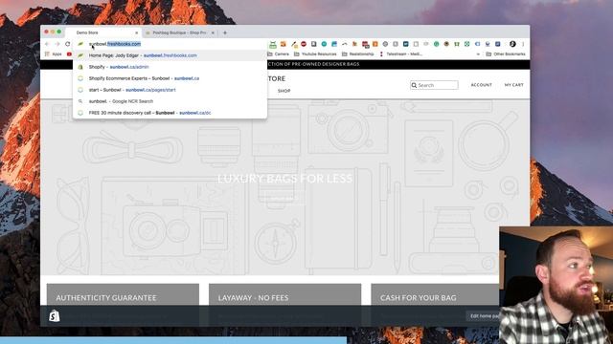The width and height of the screenshot is (613, 344).
Task: Choose the FREE 30 minute discovery call suggestion
Action: point(170,113)
